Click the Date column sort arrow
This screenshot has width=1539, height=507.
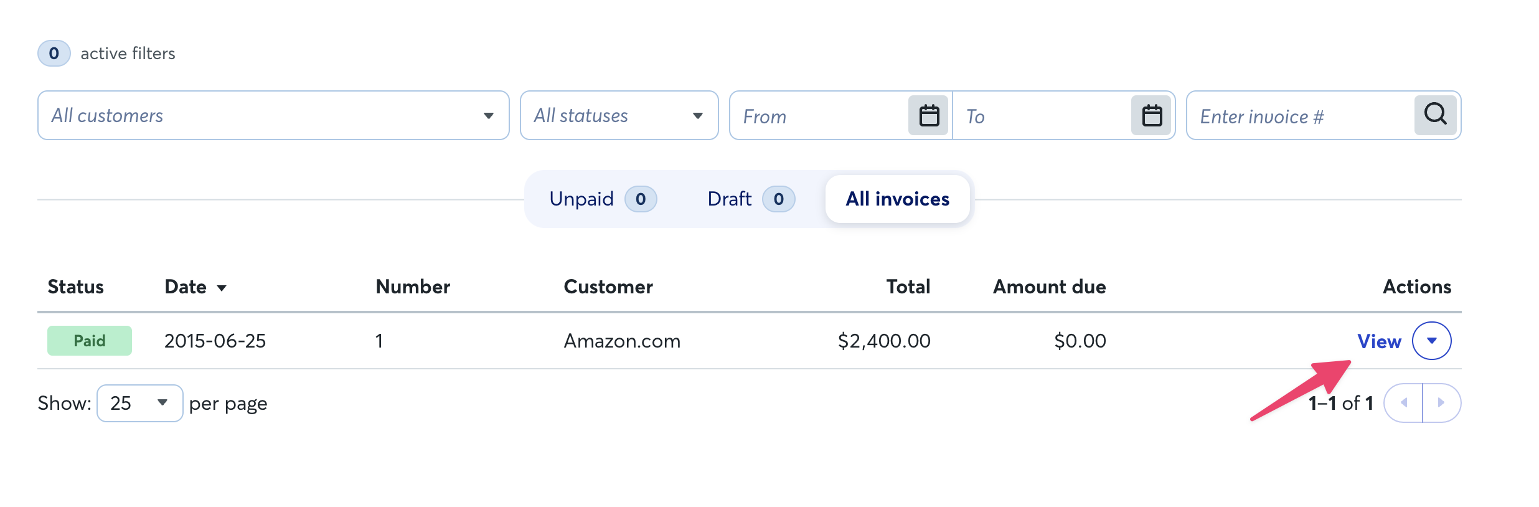222,288
